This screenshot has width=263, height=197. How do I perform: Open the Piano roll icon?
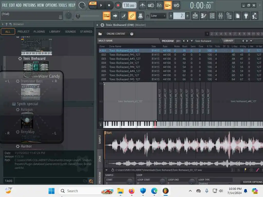click(x=204, y=16)
